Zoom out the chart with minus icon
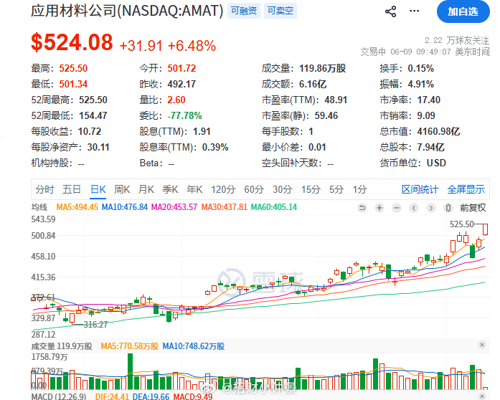500x400 pixels. (x=397, y=208)
